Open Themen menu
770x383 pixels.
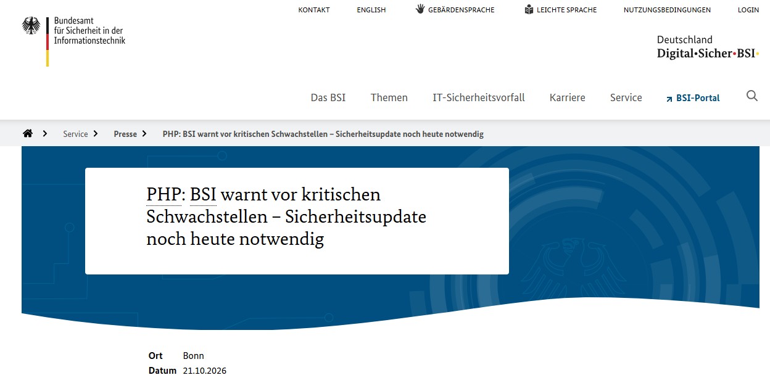(x=389, y=97)
